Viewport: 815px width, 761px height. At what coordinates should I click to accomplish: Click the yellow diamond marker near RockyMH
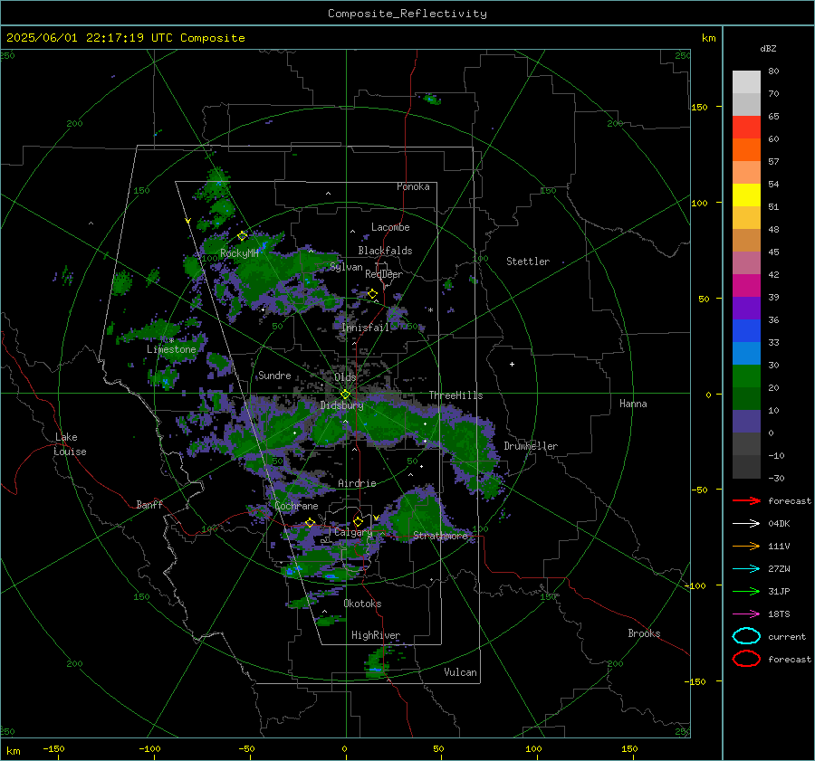tap(242, 236)
